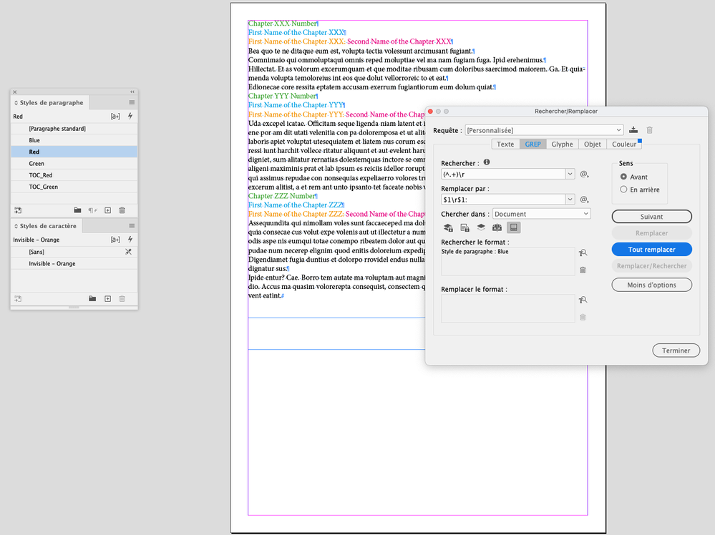Create new paragraph style in Styles de paragraphe
The height and width of the screenshot is (535, 715).
coord(107,210)
